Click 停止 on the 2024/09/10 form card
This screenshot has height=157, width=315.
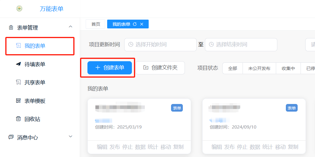pyautogui.click(x=242, y=147)
